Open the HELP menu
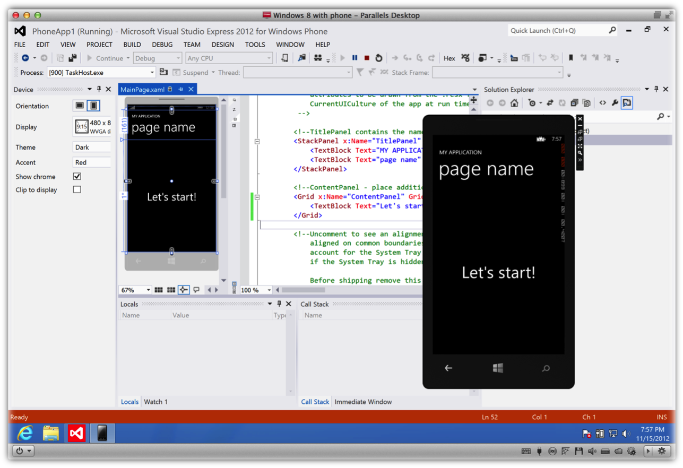The image size is (683, 468). pos(323,45)
